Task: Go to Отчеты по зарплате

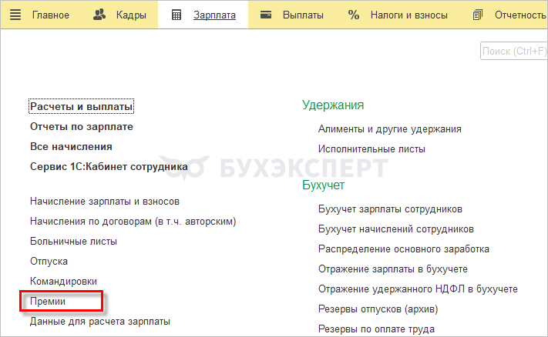Action: (81, 126)
